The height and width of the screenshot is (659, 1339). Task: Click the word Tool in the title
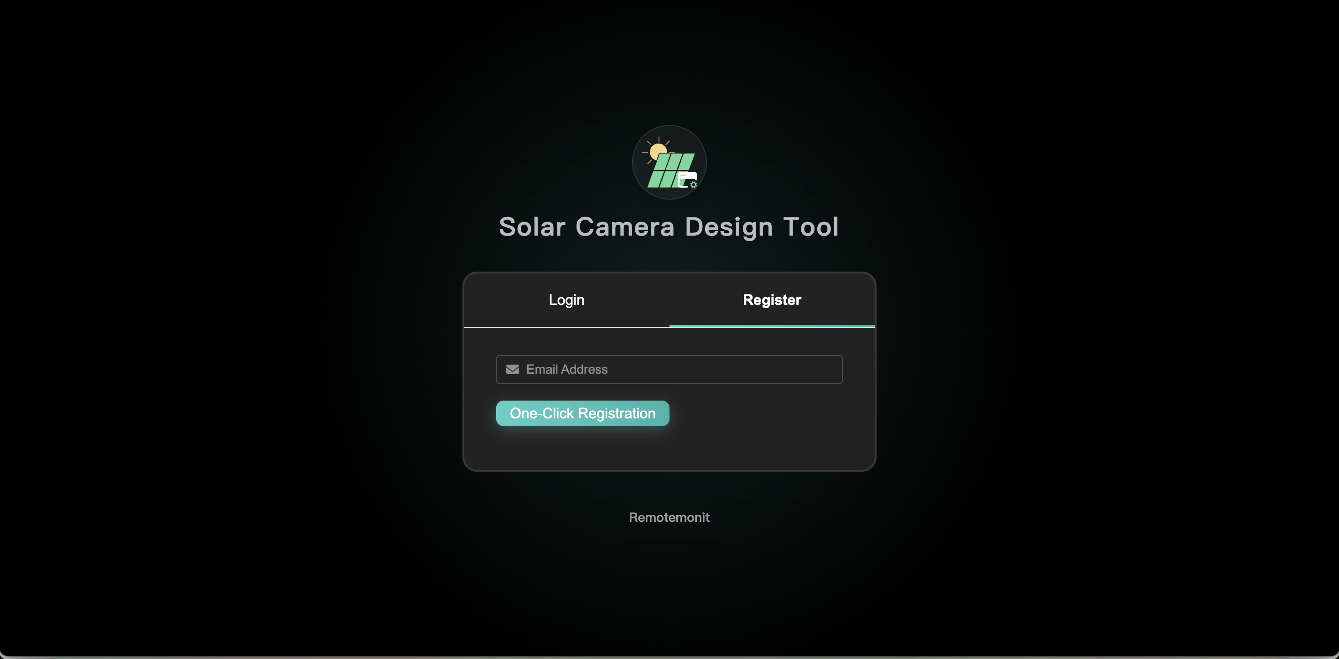click(810, 227)
